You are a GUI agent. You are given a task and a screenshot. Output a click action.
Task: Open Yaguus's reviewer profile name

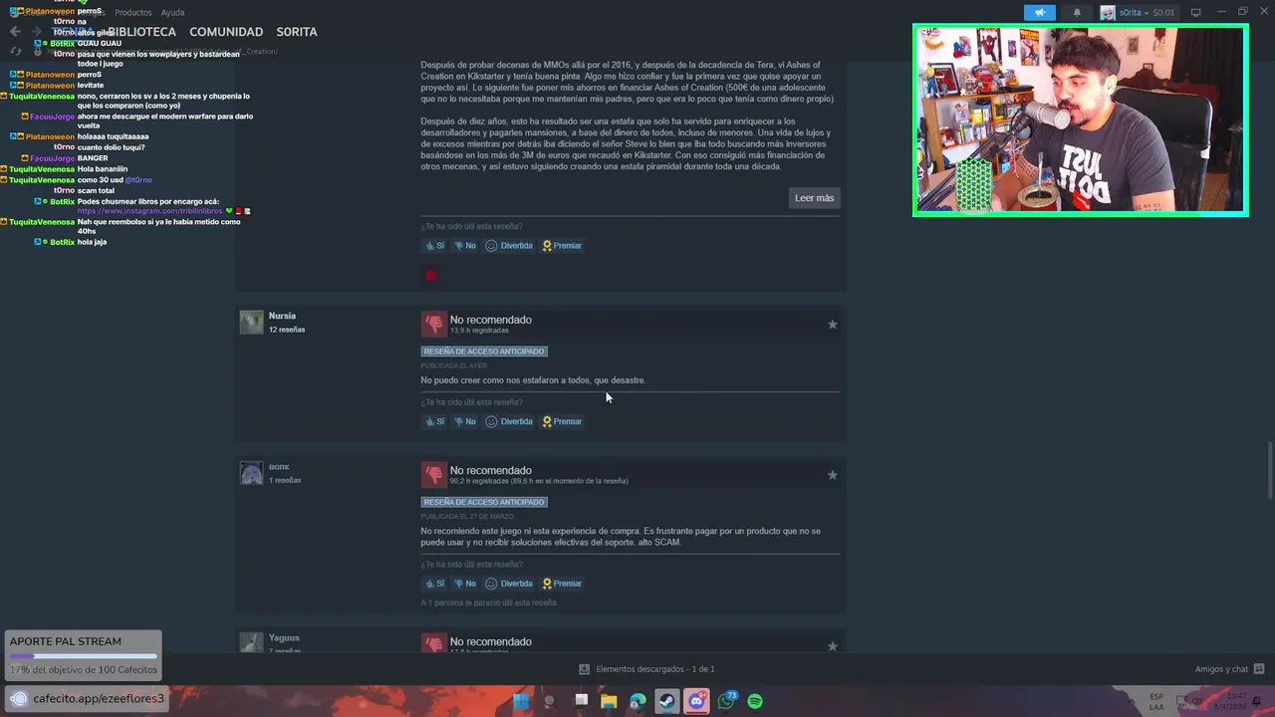tap(284, 637)
